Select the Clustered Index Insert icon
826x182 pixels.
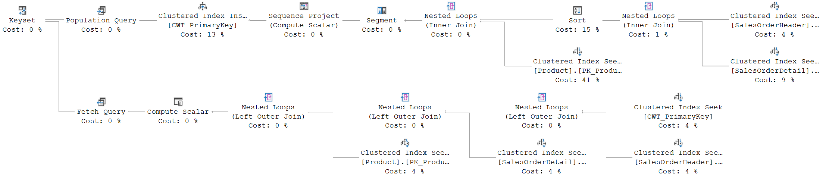pos(203,6)
